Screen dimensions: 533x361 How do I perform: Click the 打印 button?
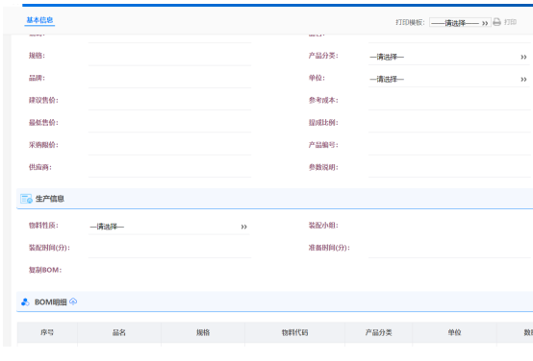click(x=510, y=22)
